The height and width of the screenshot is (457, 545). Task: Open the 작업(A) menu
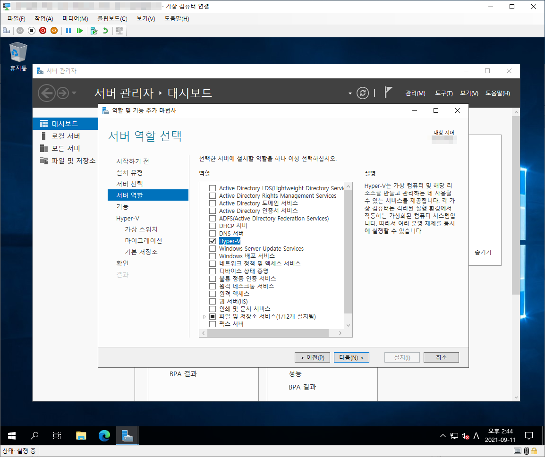point(44,19)
